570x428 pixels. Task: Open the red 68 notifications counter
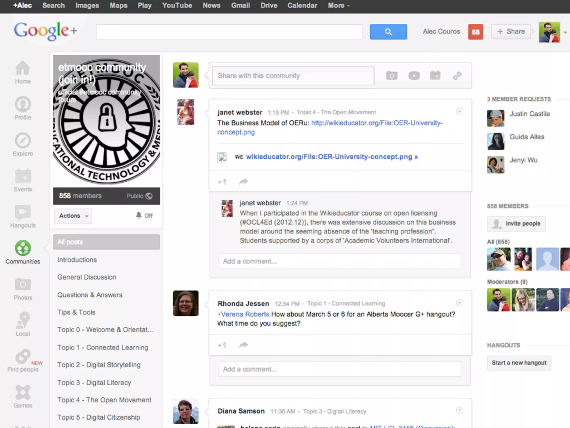[475, 32]
